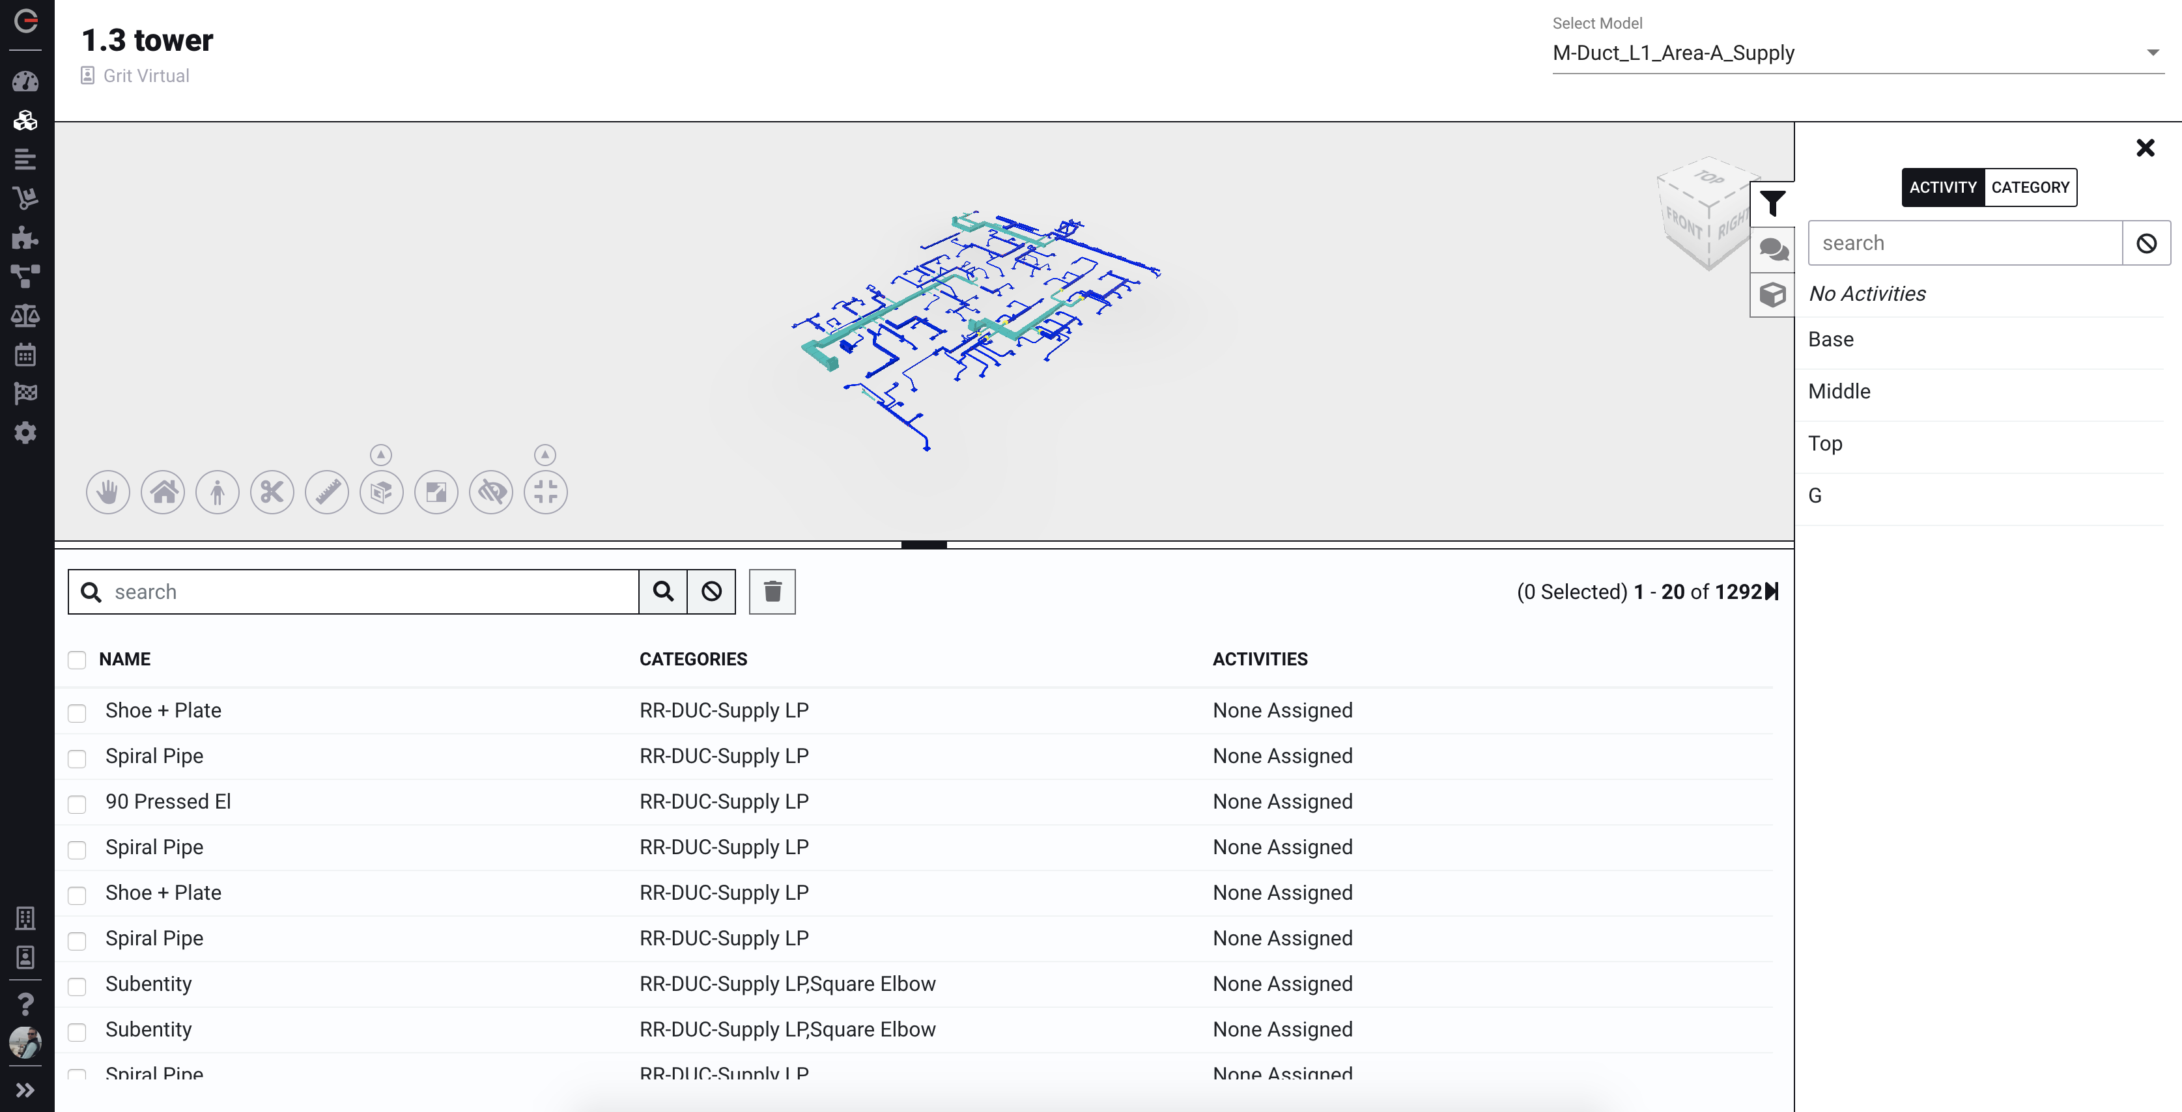This screenshot has height=1112, width=2182.
Task: Select the ruler measure tool
Action: coord(327,492)
